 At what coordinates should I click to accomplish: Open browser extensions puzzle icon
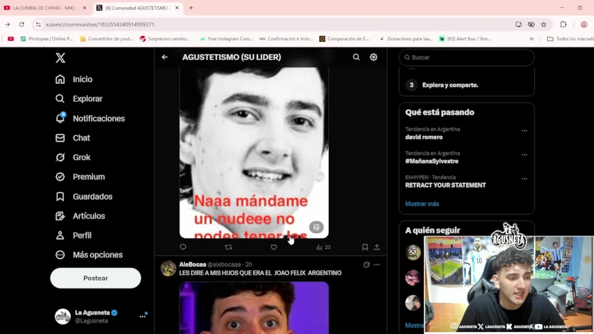(x=563, y=25)
